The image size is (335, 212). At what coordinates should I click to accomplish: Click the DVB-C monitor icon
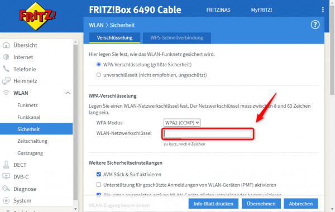(x=6, y=176)
